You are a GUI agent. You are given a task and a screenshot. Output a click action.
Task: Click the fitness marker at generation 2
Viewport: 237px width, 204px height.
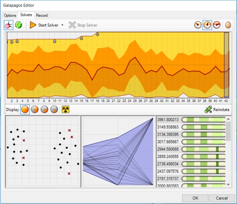(x=11, y=42)
